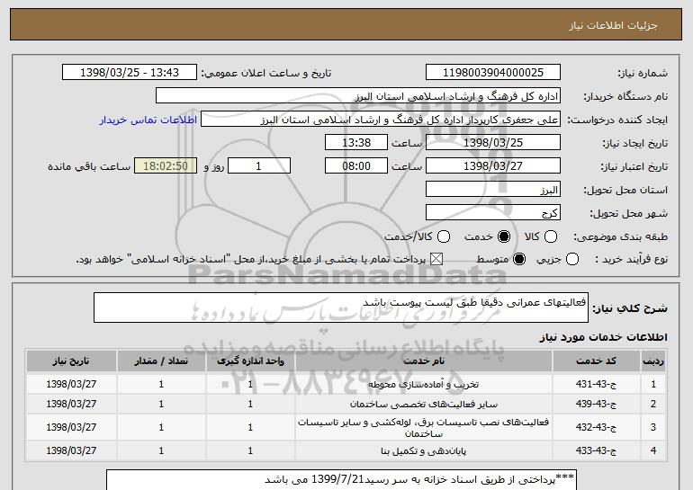Image resolution: width=693 pixels, height=490 pixels.
Task: Choose the متوسط purchase process radio
Action: [x=519, y=259]
